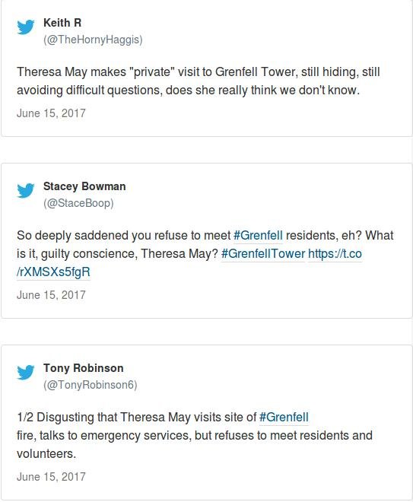This screenshot has height=502, width=413.
Task: Click the /rXMSXs5fgR link continuation
Action: [53, 272]
